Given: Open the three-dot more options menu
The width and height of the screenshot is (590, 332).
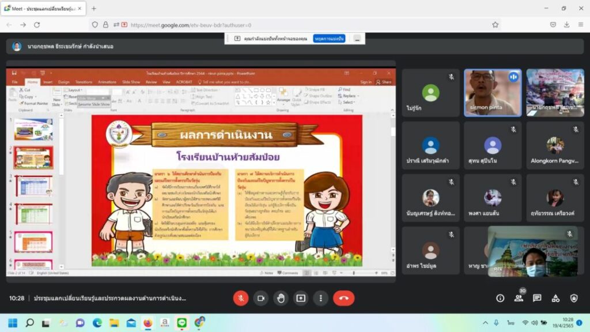Looking at the screenshot, I should pos(320,298).
